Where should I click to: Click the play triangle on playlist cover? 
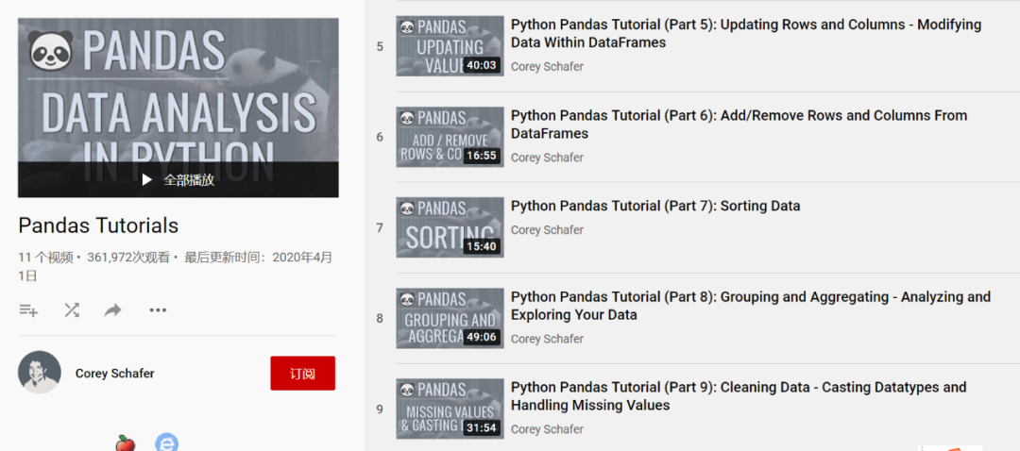(x=147, y=180)
